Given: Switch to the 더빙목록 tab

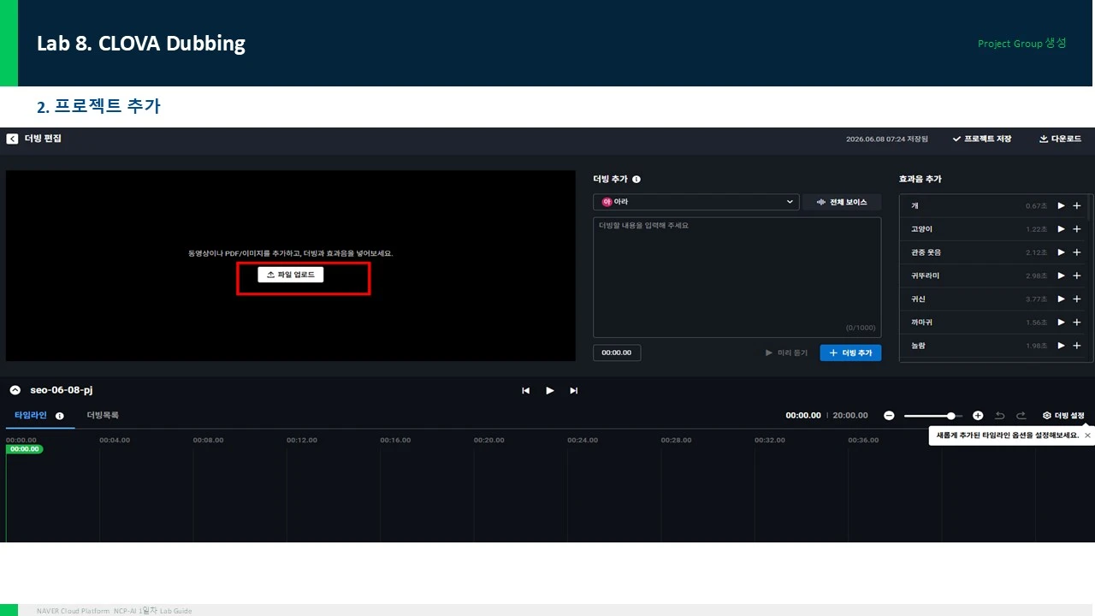Looking at the screenshot, I should click(x=103, y=416).
